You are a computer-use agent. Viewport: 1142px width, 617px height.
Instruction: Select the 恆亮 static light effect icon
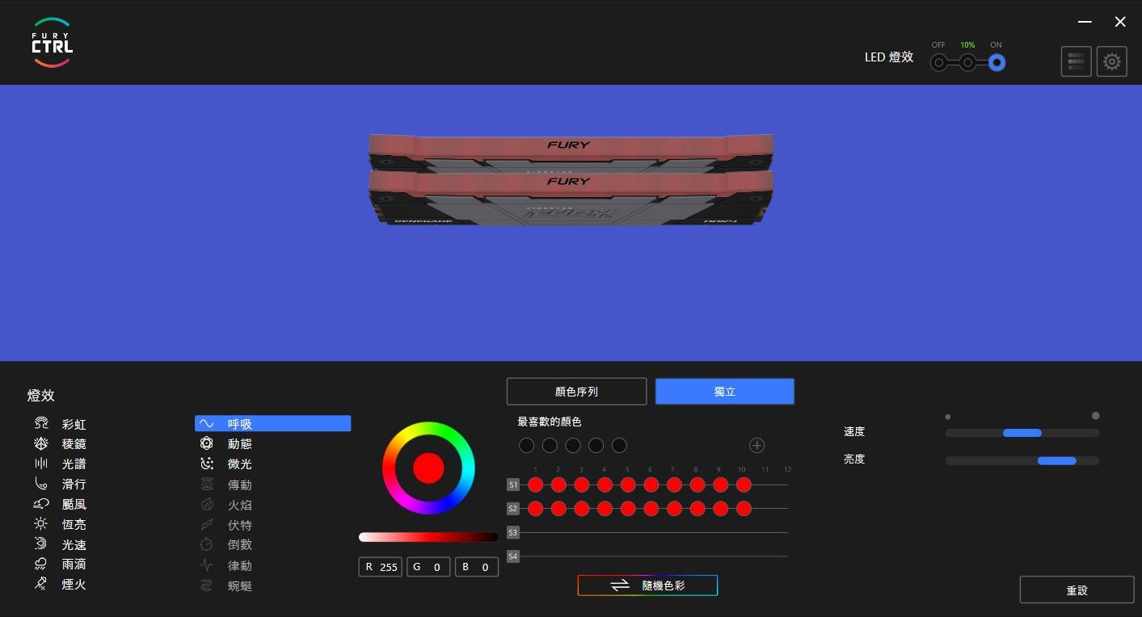coord(41,524)
